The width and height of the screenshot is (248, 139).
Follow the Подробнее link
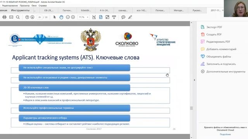coord(225,134)
